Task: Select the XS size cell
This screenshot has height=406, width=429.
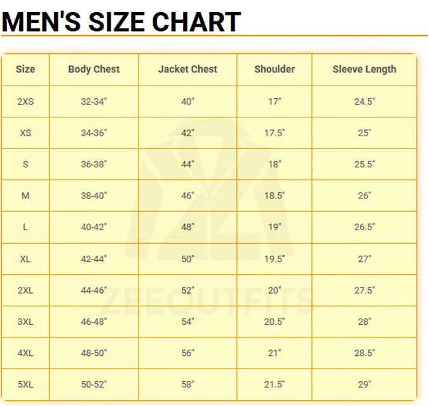Action: (x=25, y=133)
